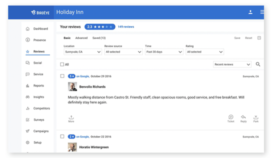Click the Dashboard home icon
This screenshot has height=158, width=273.
(x=27, y=29)
